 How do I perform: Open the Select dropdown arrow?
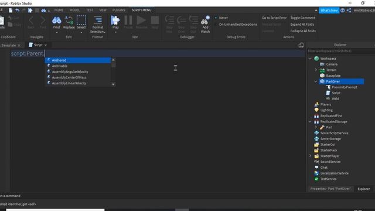[x=81, y=33]
